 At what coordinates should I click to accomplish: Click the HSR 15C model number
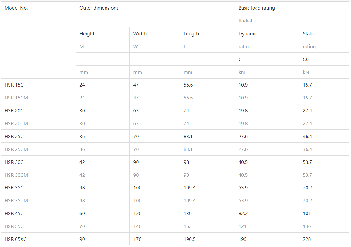[14, 85]
